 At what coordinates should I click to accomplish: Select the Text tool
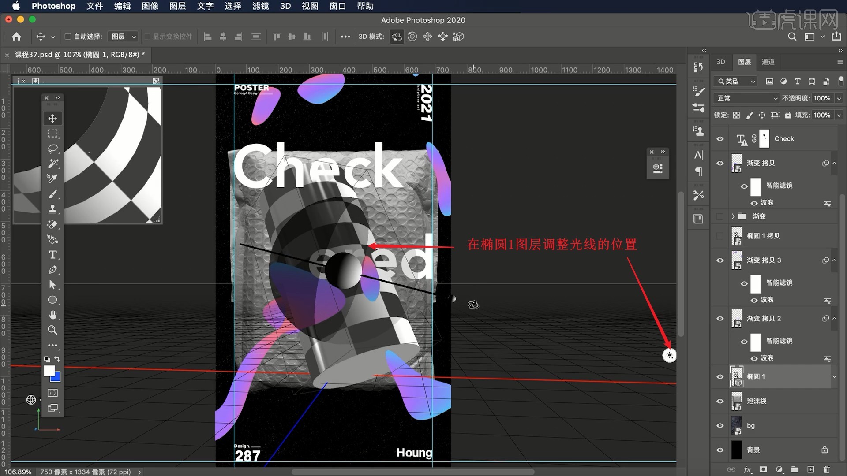click(x=53, y=254)
